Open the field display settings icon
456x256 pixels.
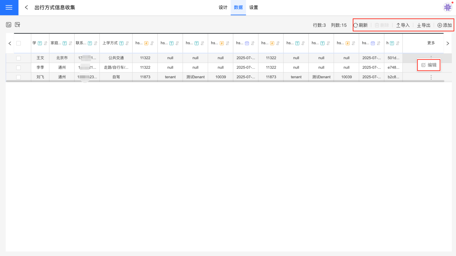coord(9,25)
